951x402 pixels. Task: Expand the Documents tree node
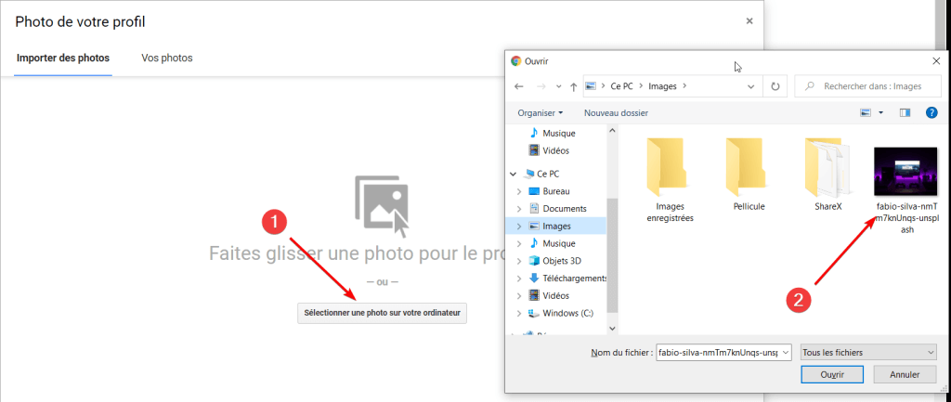click(x=519, y=209)
